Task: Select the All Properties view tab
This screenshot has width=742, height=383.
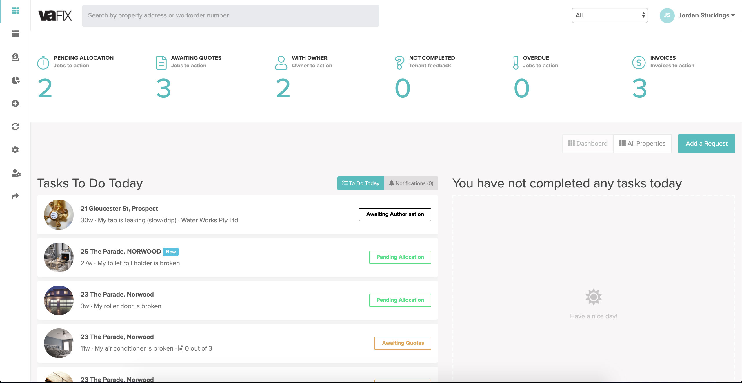Action: coord(642,144)
